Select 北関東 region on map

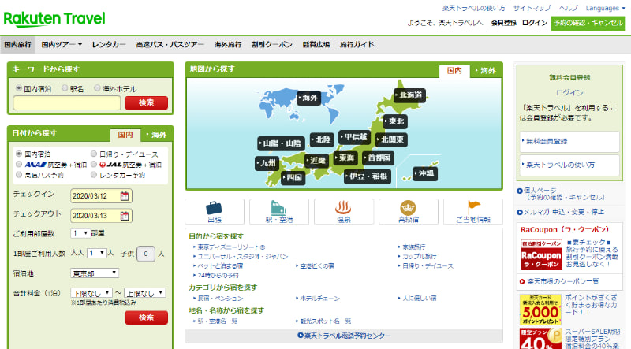[391, 139]
